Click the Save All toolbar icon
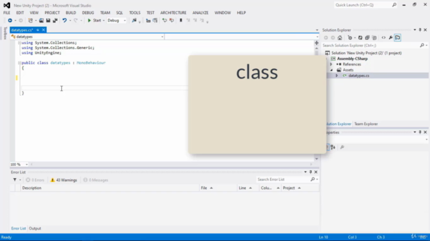 tap(55, 21)
